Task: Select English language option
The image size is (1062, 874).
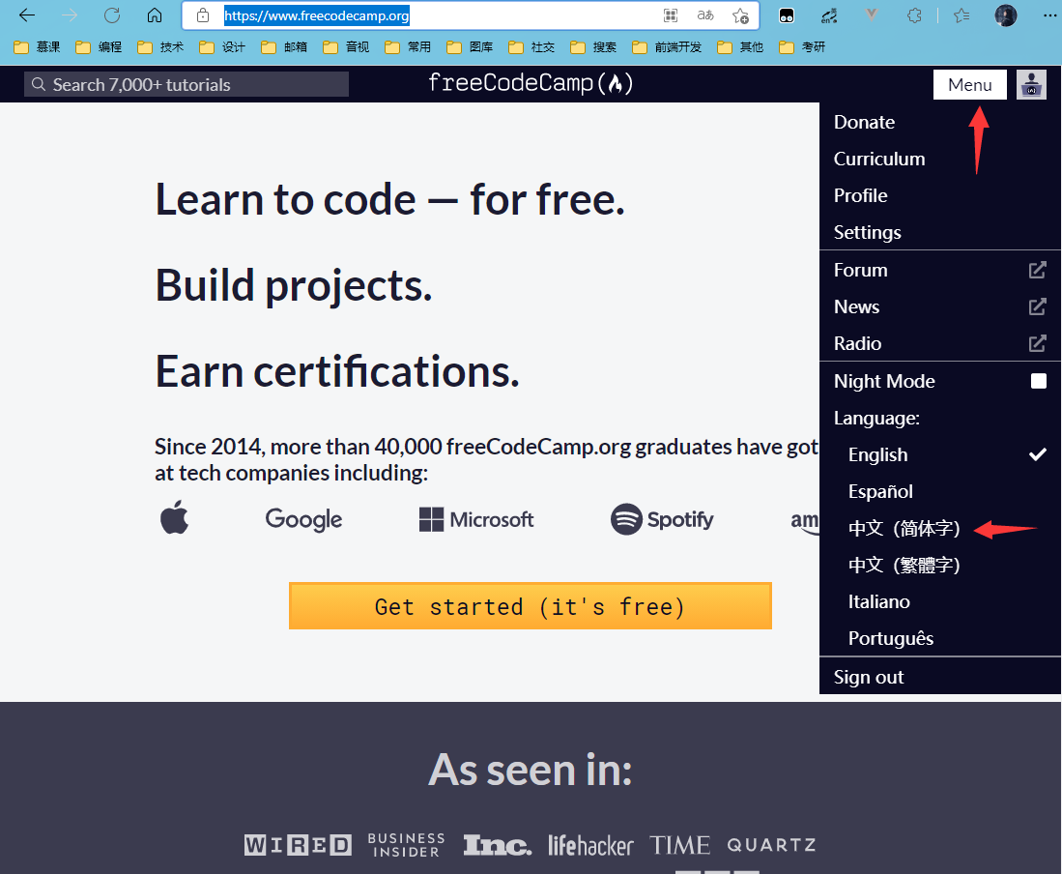Action: (x=940, y=454)
